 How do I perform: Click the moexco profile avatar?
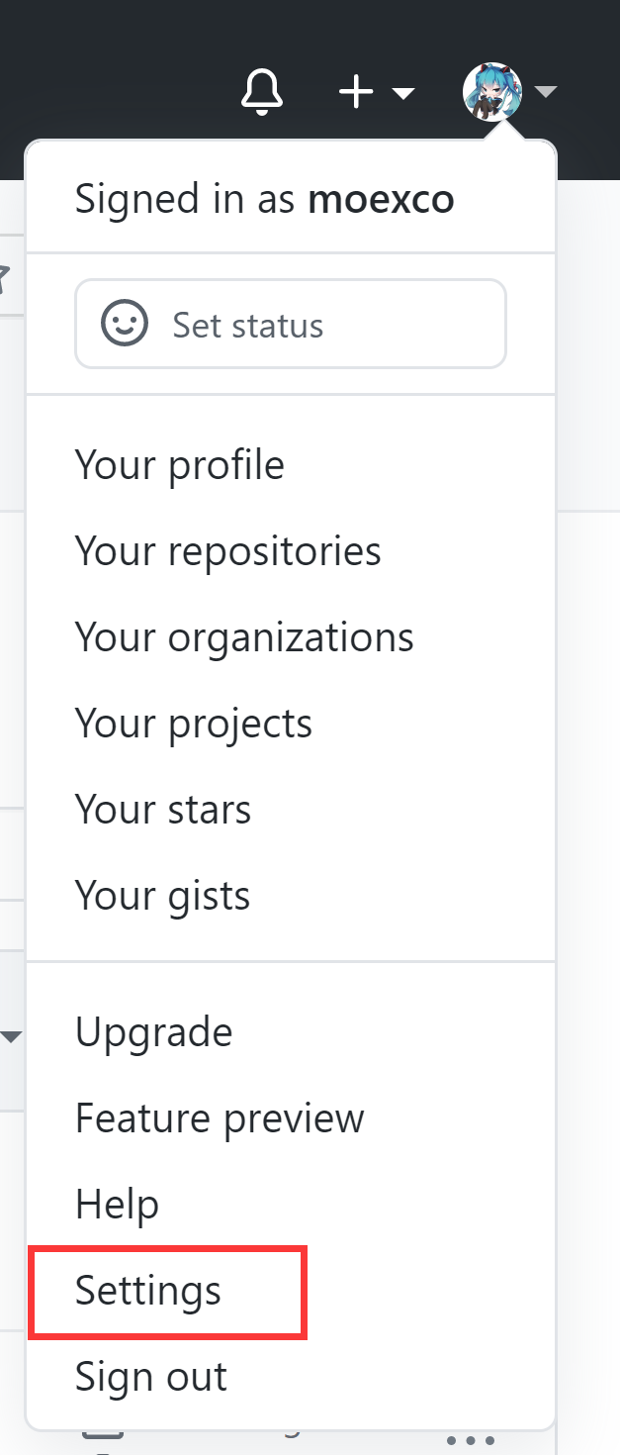(491, 90)
